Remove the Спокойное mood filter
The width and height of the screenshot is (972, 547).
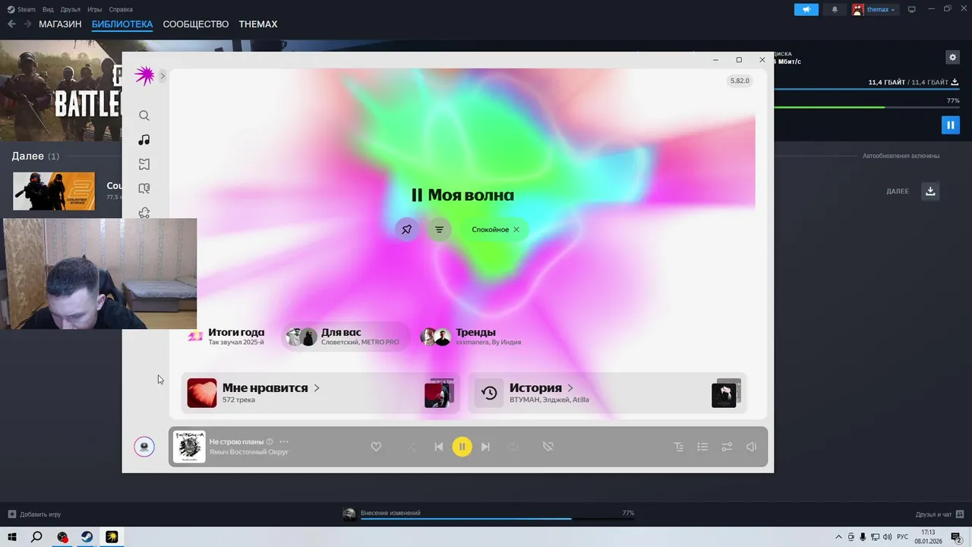[x=516, y=229]
